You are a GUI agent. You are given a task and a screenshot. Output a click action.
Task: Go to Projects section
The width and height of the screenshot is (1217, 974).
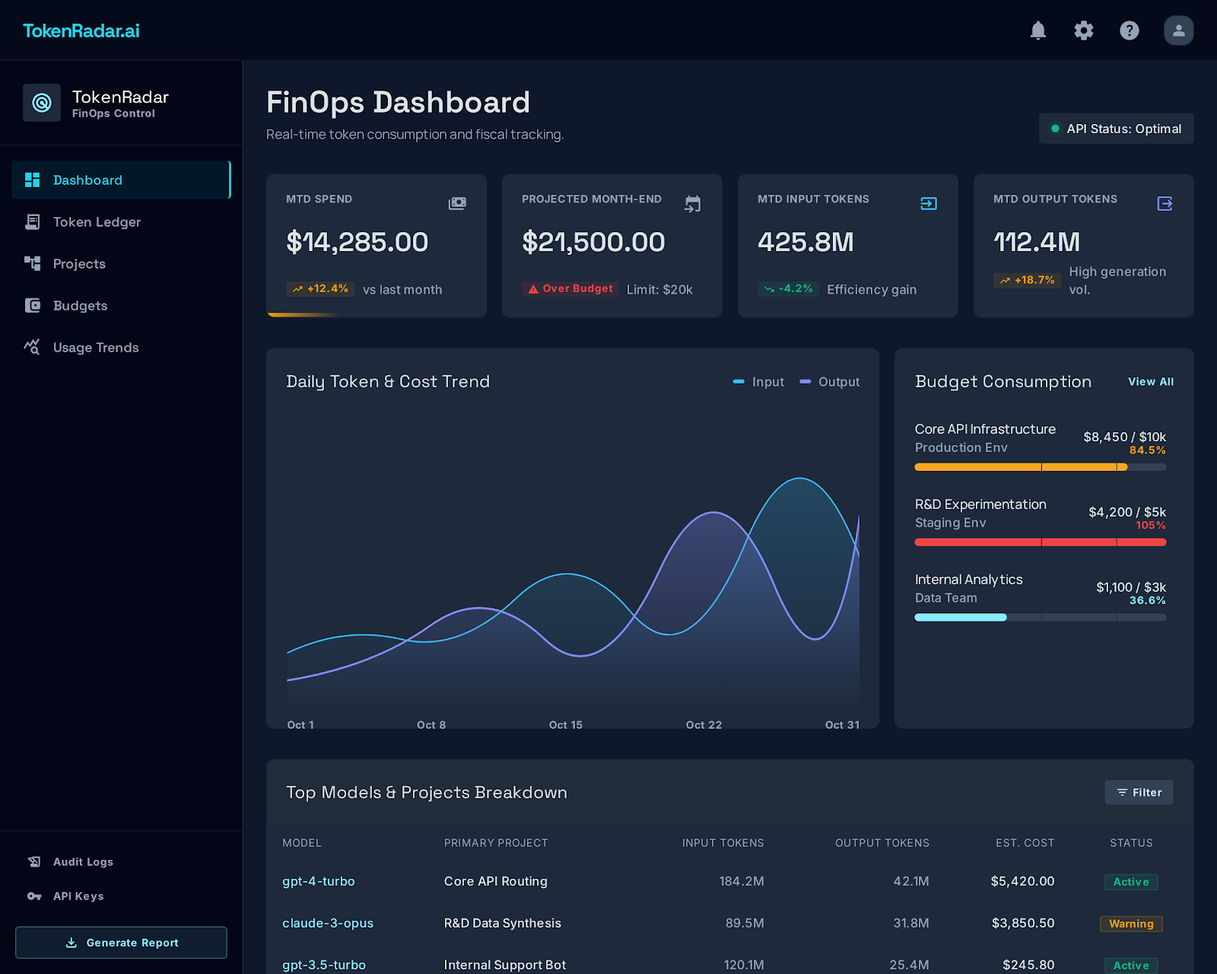(x=121, y=263)
